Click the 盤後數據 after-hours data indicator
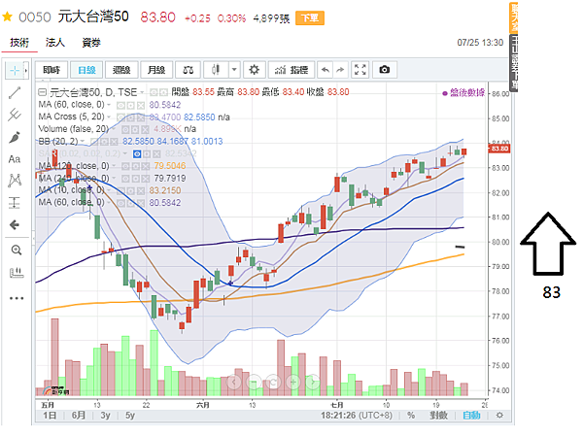 pos(463,93)
